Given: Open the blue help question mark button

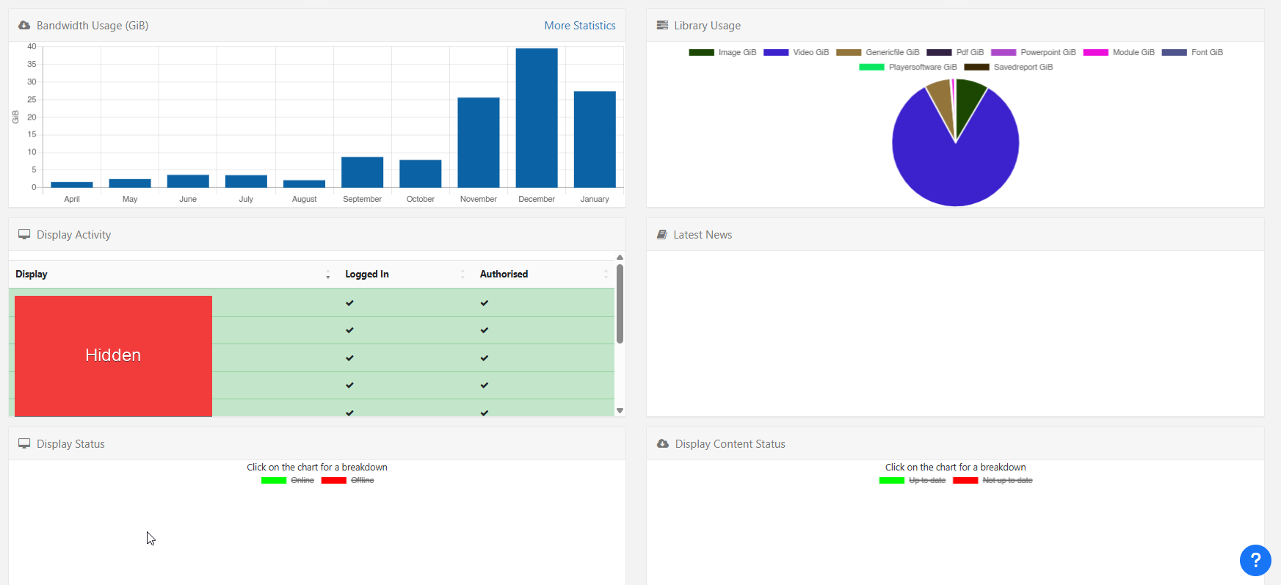Looking at the screenshot, I should [1255, 561].
